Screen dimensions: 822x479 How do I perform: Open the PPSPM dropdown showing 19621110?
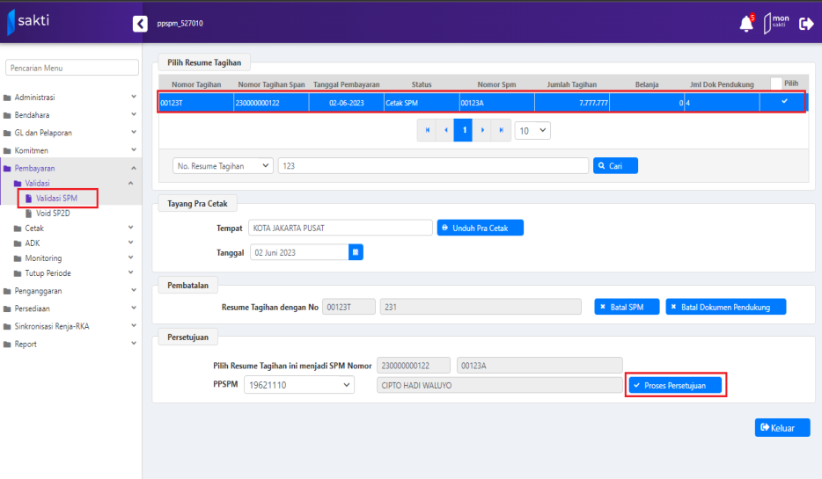click(x=298, y=385)
